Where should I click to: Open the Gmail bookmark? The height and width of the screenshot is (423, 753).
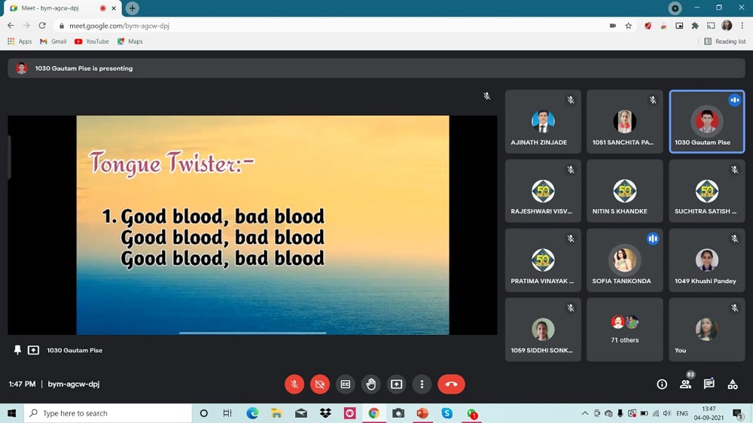[x=53, y=41]
